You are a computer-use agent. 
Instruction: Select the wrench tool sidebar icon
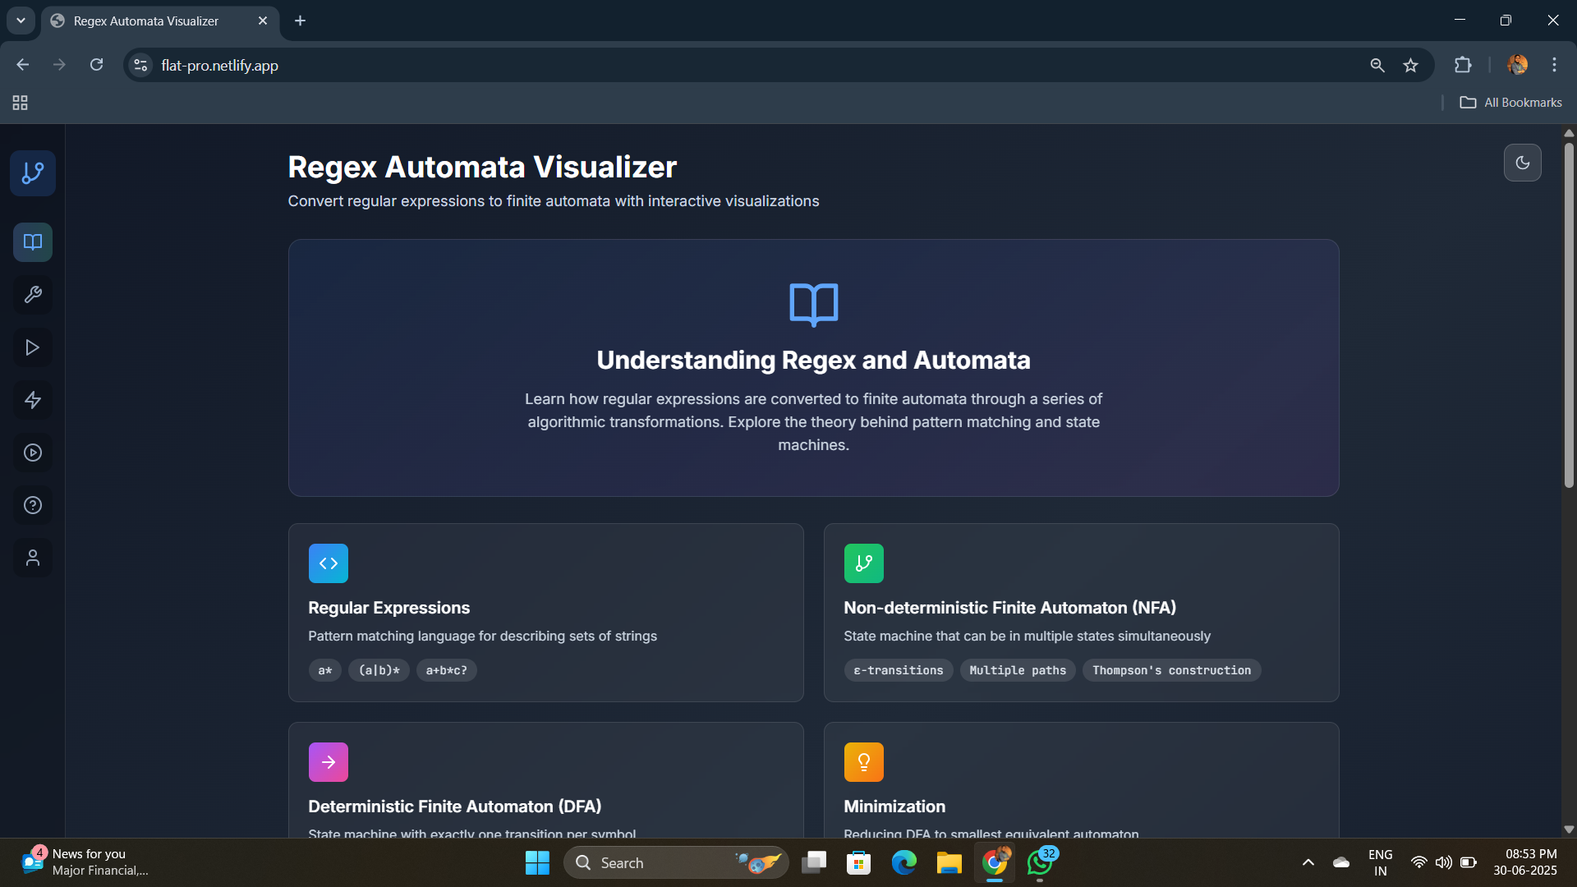point(33,295)
